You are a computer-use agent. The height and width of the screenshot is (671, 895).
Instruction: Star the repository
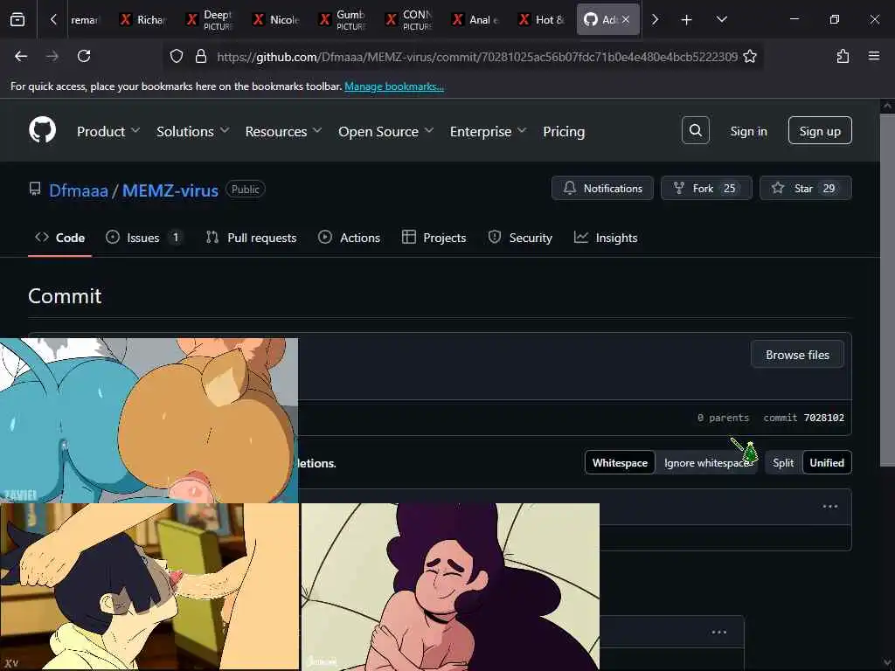tap(805, 188)
